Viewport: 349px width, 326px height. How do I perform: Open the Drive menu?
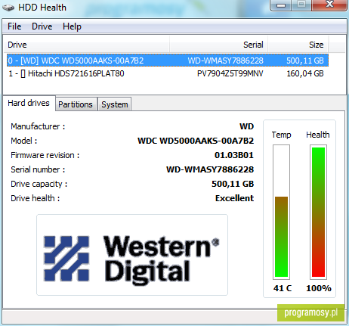[x=42, y=26]
